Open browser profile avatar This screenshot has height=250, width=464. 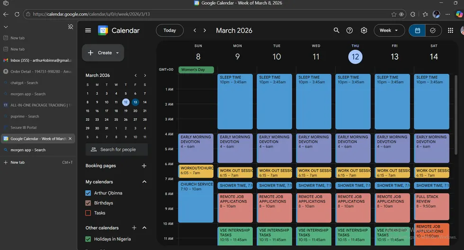[x=436, y=14]
